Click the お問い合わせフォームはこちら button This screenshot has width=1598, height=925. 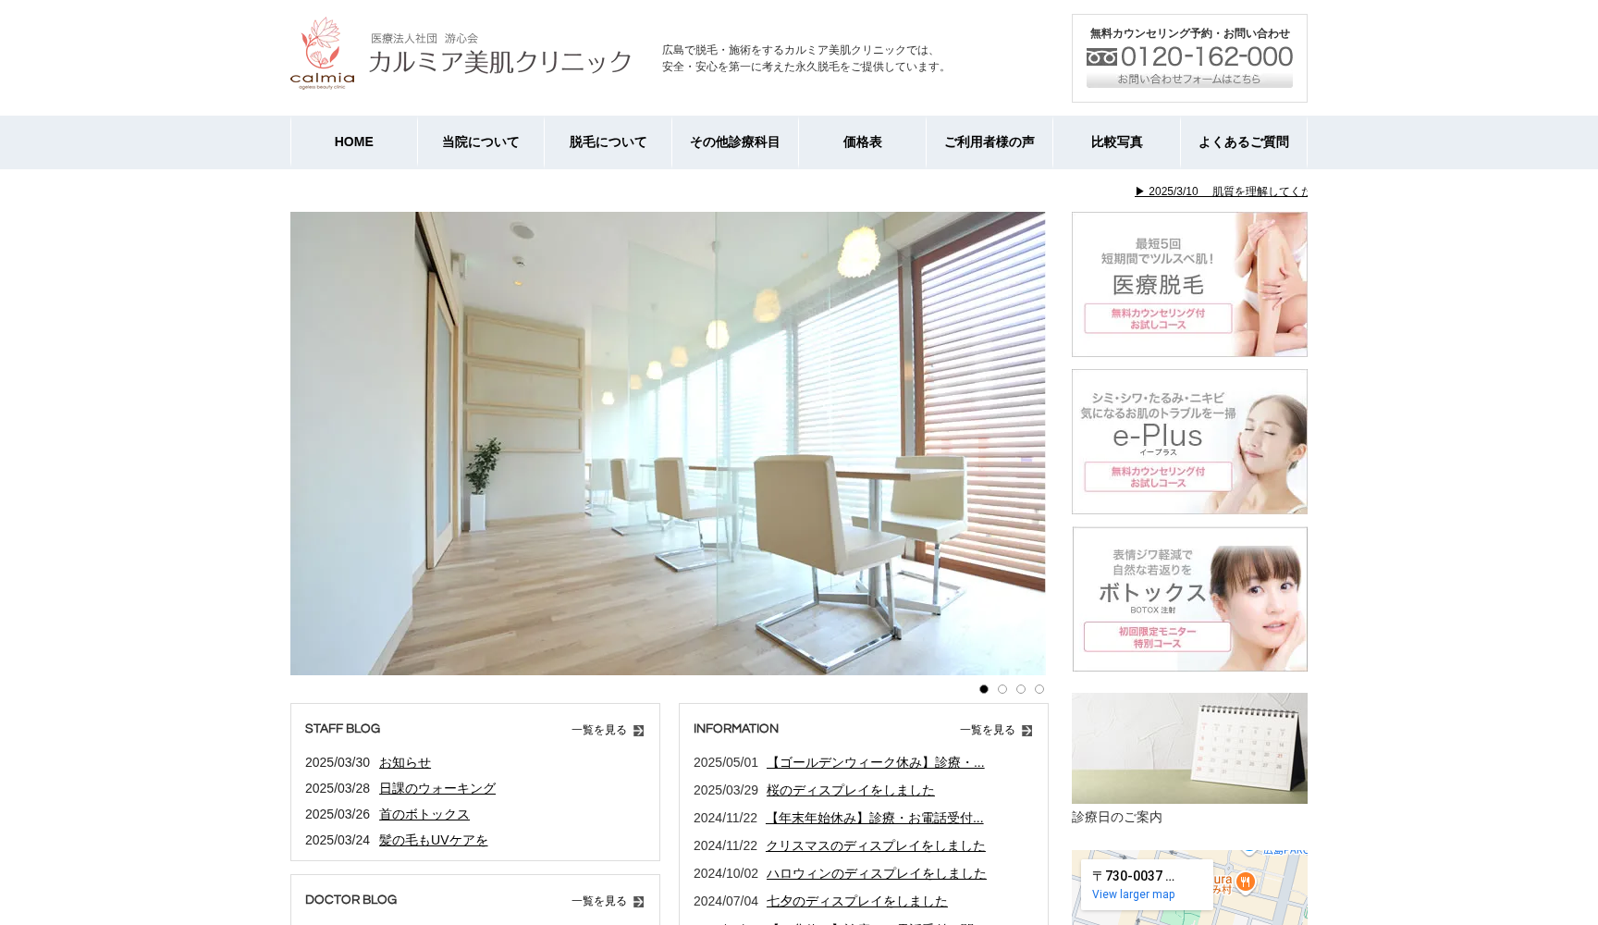(1187, 80)
